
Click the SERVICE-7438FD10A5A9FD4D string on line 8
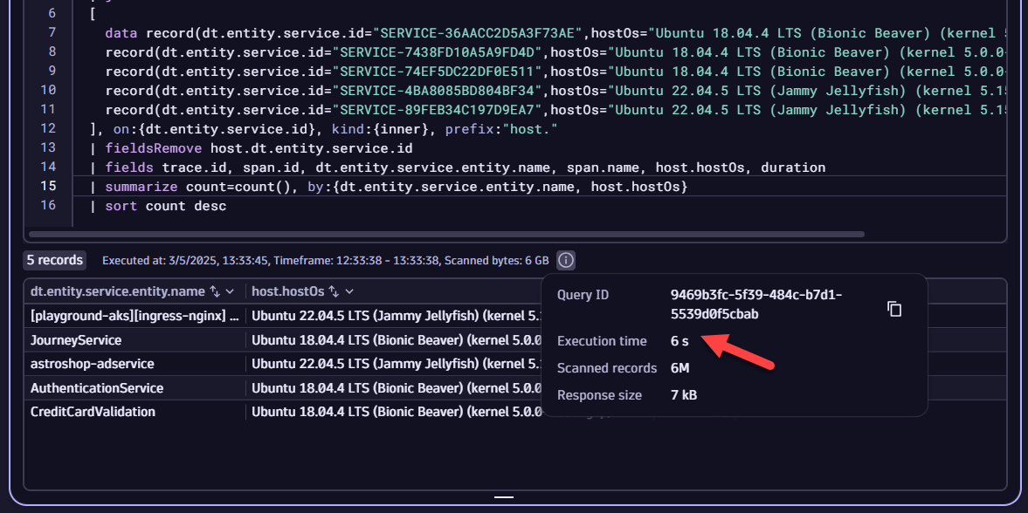click(x=438, y=51)
